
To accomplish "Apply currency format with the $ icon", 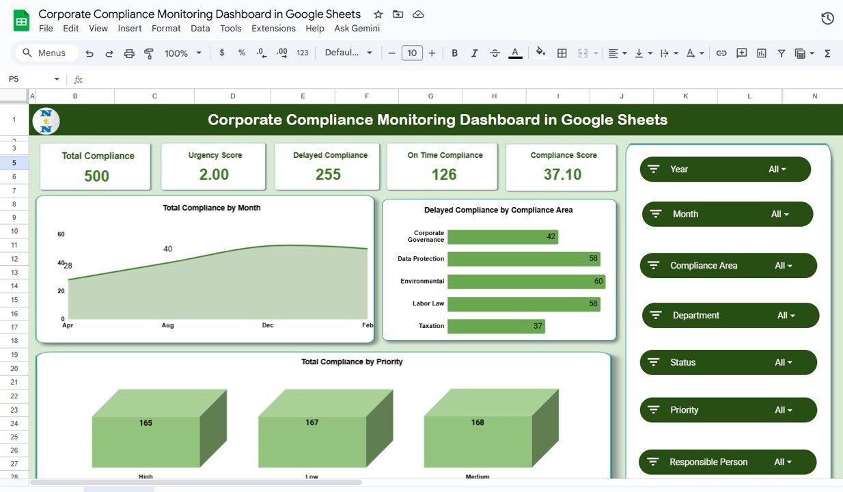I will [221, 53].
